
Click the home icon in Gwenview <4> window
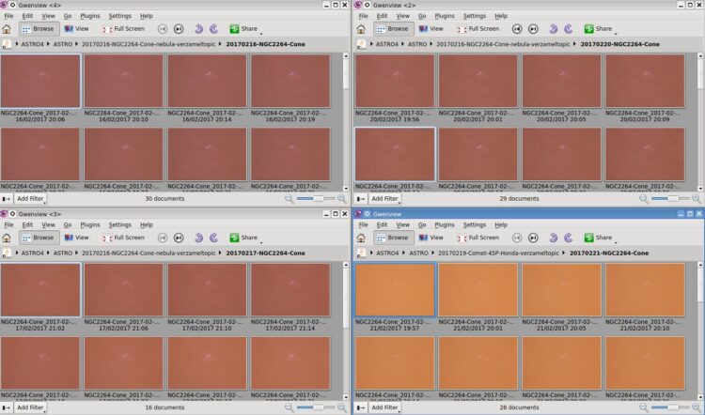coord(7,29)
